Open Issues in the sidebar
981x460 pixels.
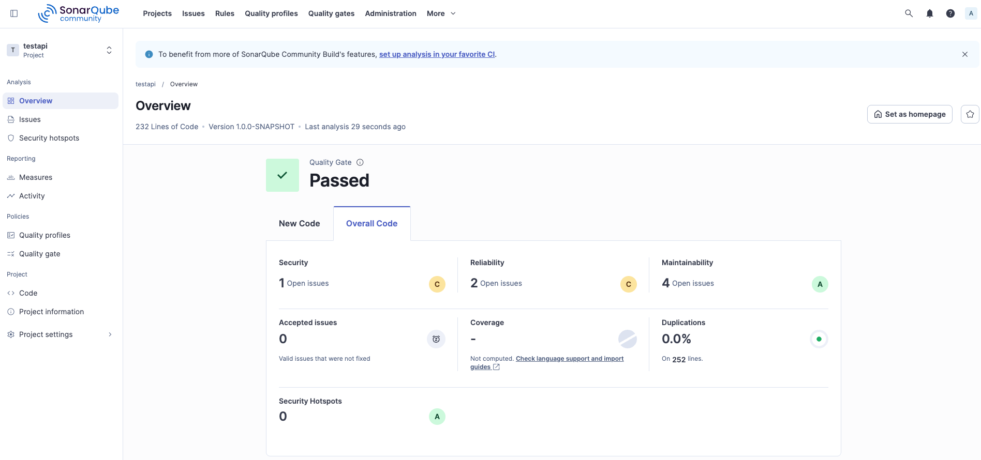coord(61,119)
